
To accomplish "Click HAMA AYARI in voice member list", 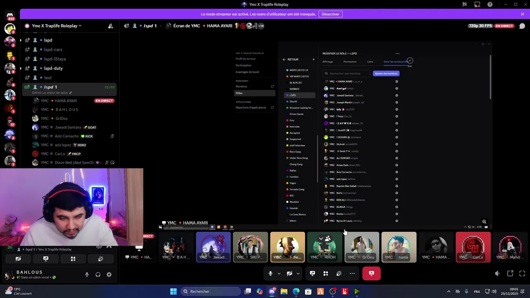I will pyautogui.click(x=74, y=101).
